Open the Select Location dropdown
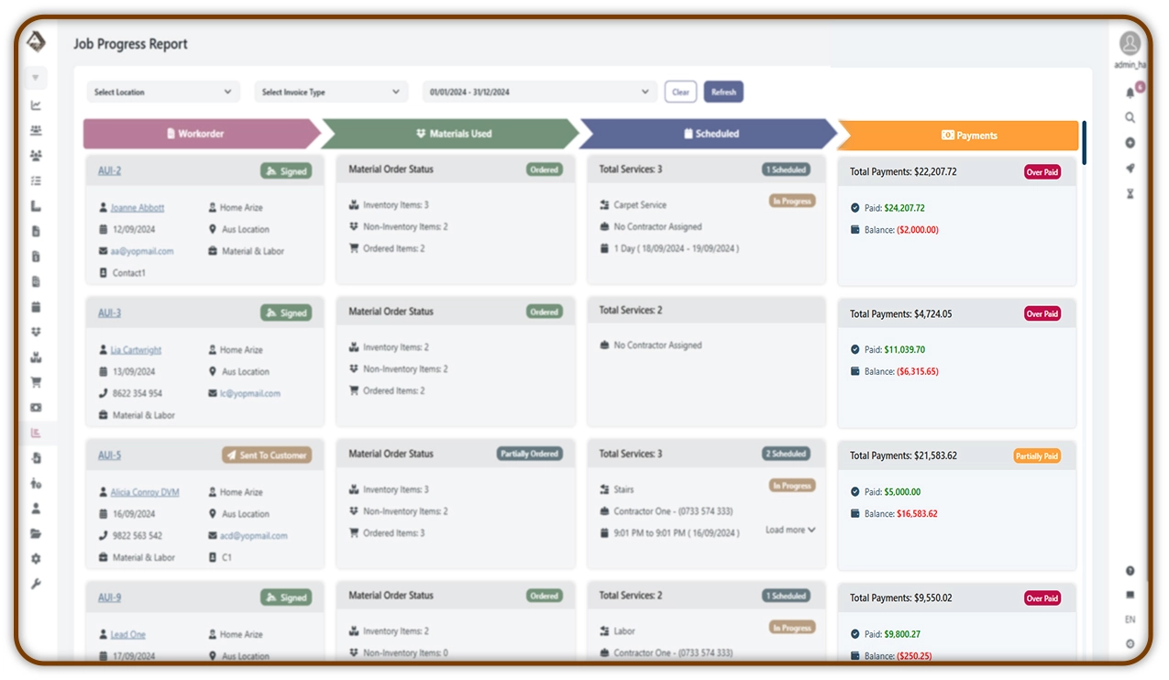The width and height of the screenshot is (1169, 680). tap(163, 92)
